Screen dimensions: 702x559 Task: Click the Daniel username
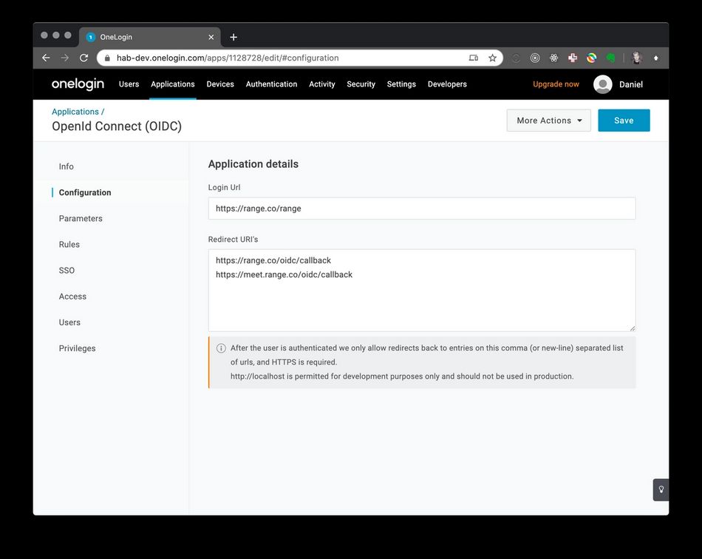tap(631, 84)
